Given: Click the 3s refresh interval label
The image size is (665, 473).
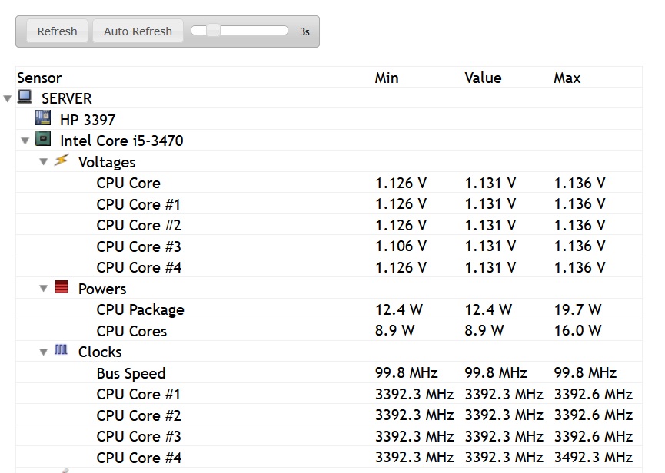Looking at the screenshot, I should pyautogui.click(x=304, y=31).
